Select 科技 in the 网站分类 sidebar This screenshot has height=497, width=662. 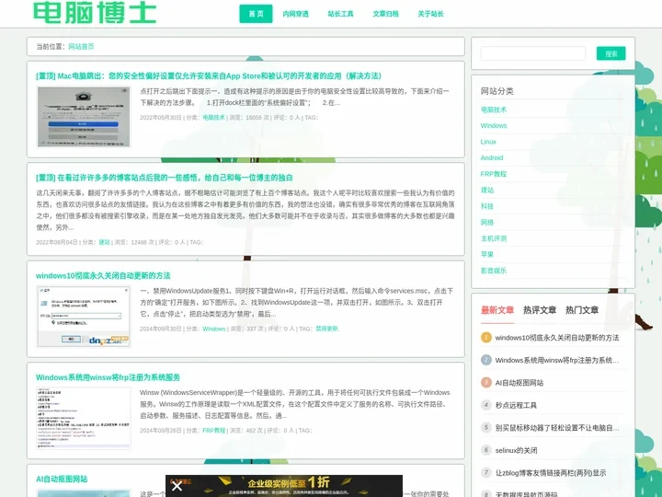click(487, 206)
